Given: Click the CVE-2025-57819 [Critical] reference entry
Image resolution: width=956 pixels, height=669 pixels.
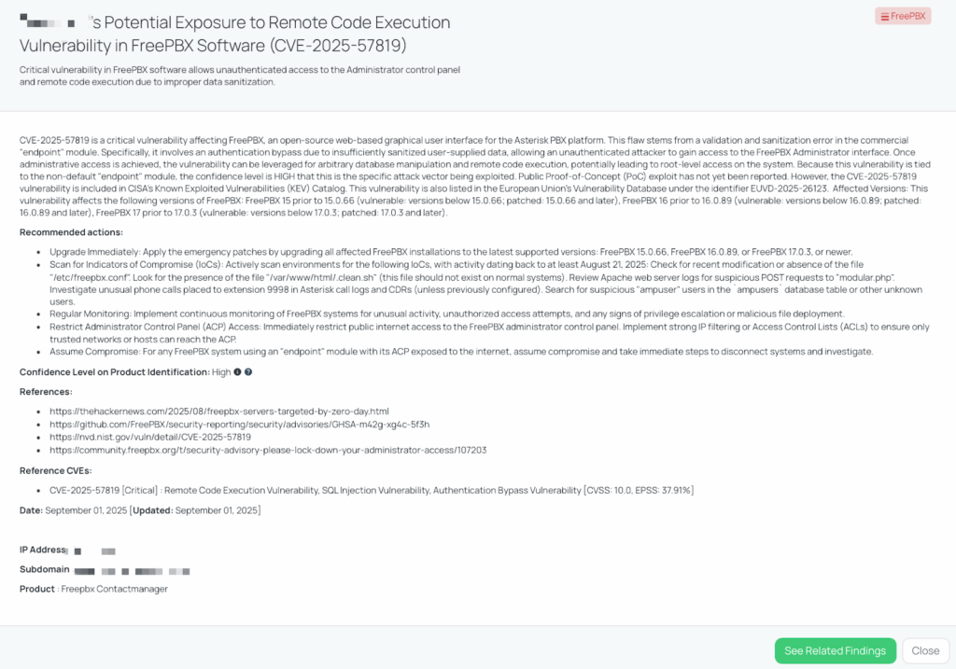Looking at the screenshot, I should click(x=372, y=491).
